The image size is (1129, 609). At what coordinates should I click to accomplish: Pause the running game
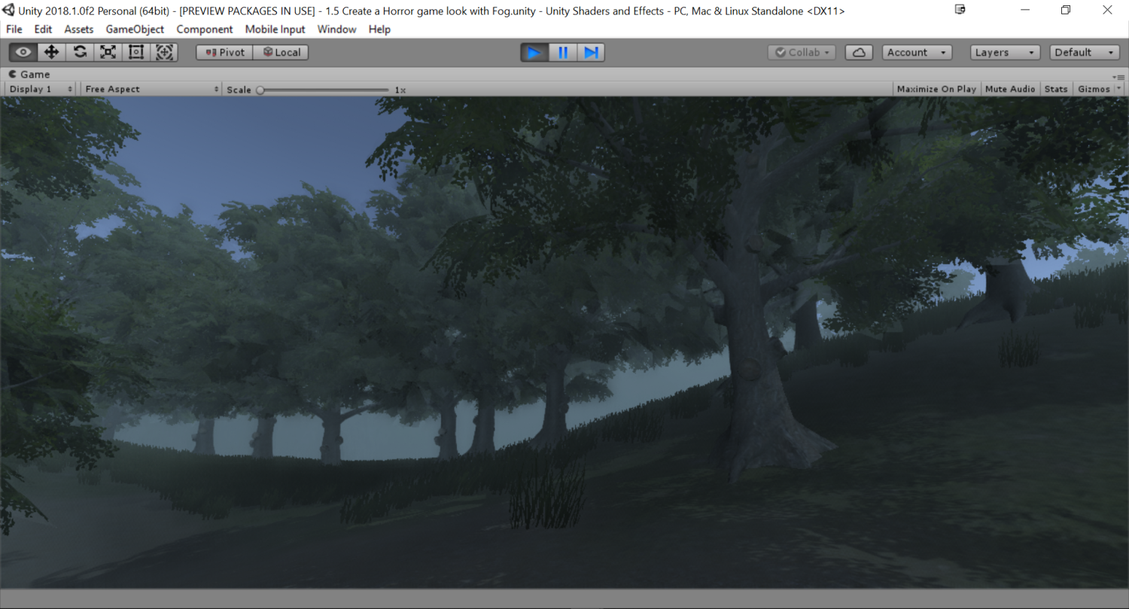click(562, 53)
